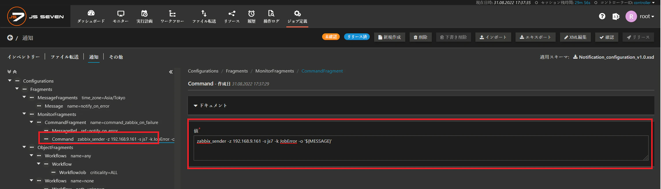Open the Daily Plan (実行計画) view
This screenshot has height=189, width=661.
click(x=144, y=17)
